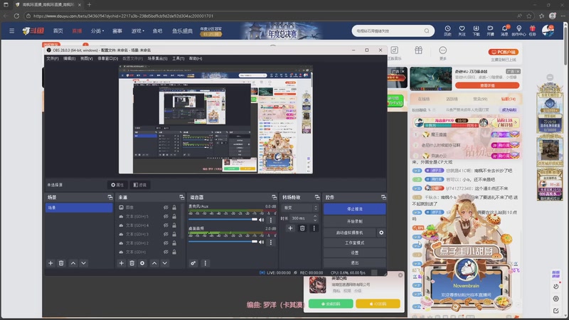This screenshot has height=320, width=569.
Task: Delete the selected source using the trash icon
Action: 132,263
